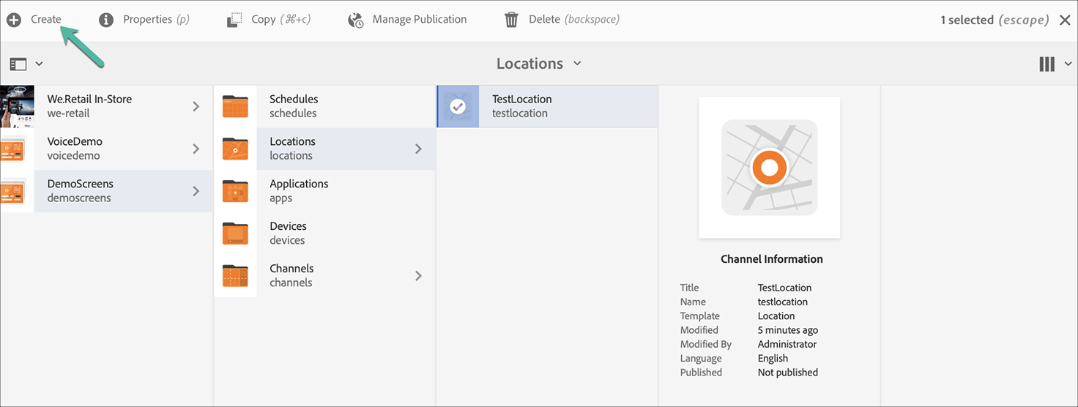Close the selection with X button
The height and width of the screenshot is (407, 1078).
(x=1065, y=20)
